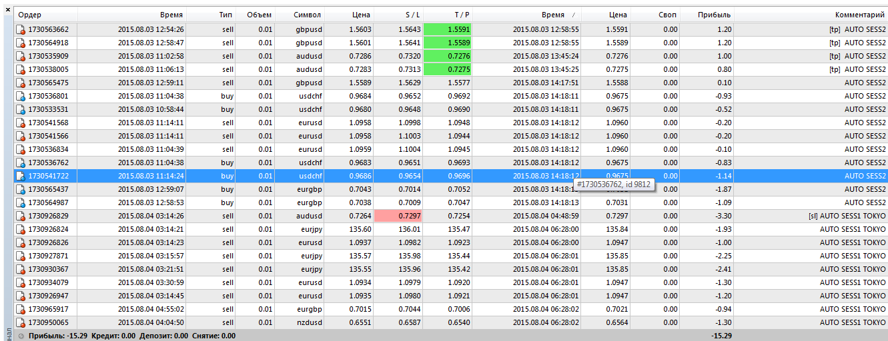Click the total profit -15.29 under Прибыль column
888x341 pixels.
pyautogui.click(x=721, y=336)
